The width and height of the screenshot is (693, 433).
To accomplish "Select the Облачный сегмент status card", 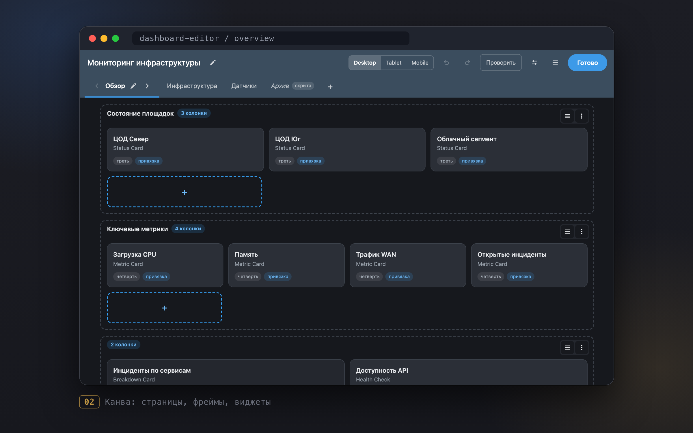I will coord(509,150).
